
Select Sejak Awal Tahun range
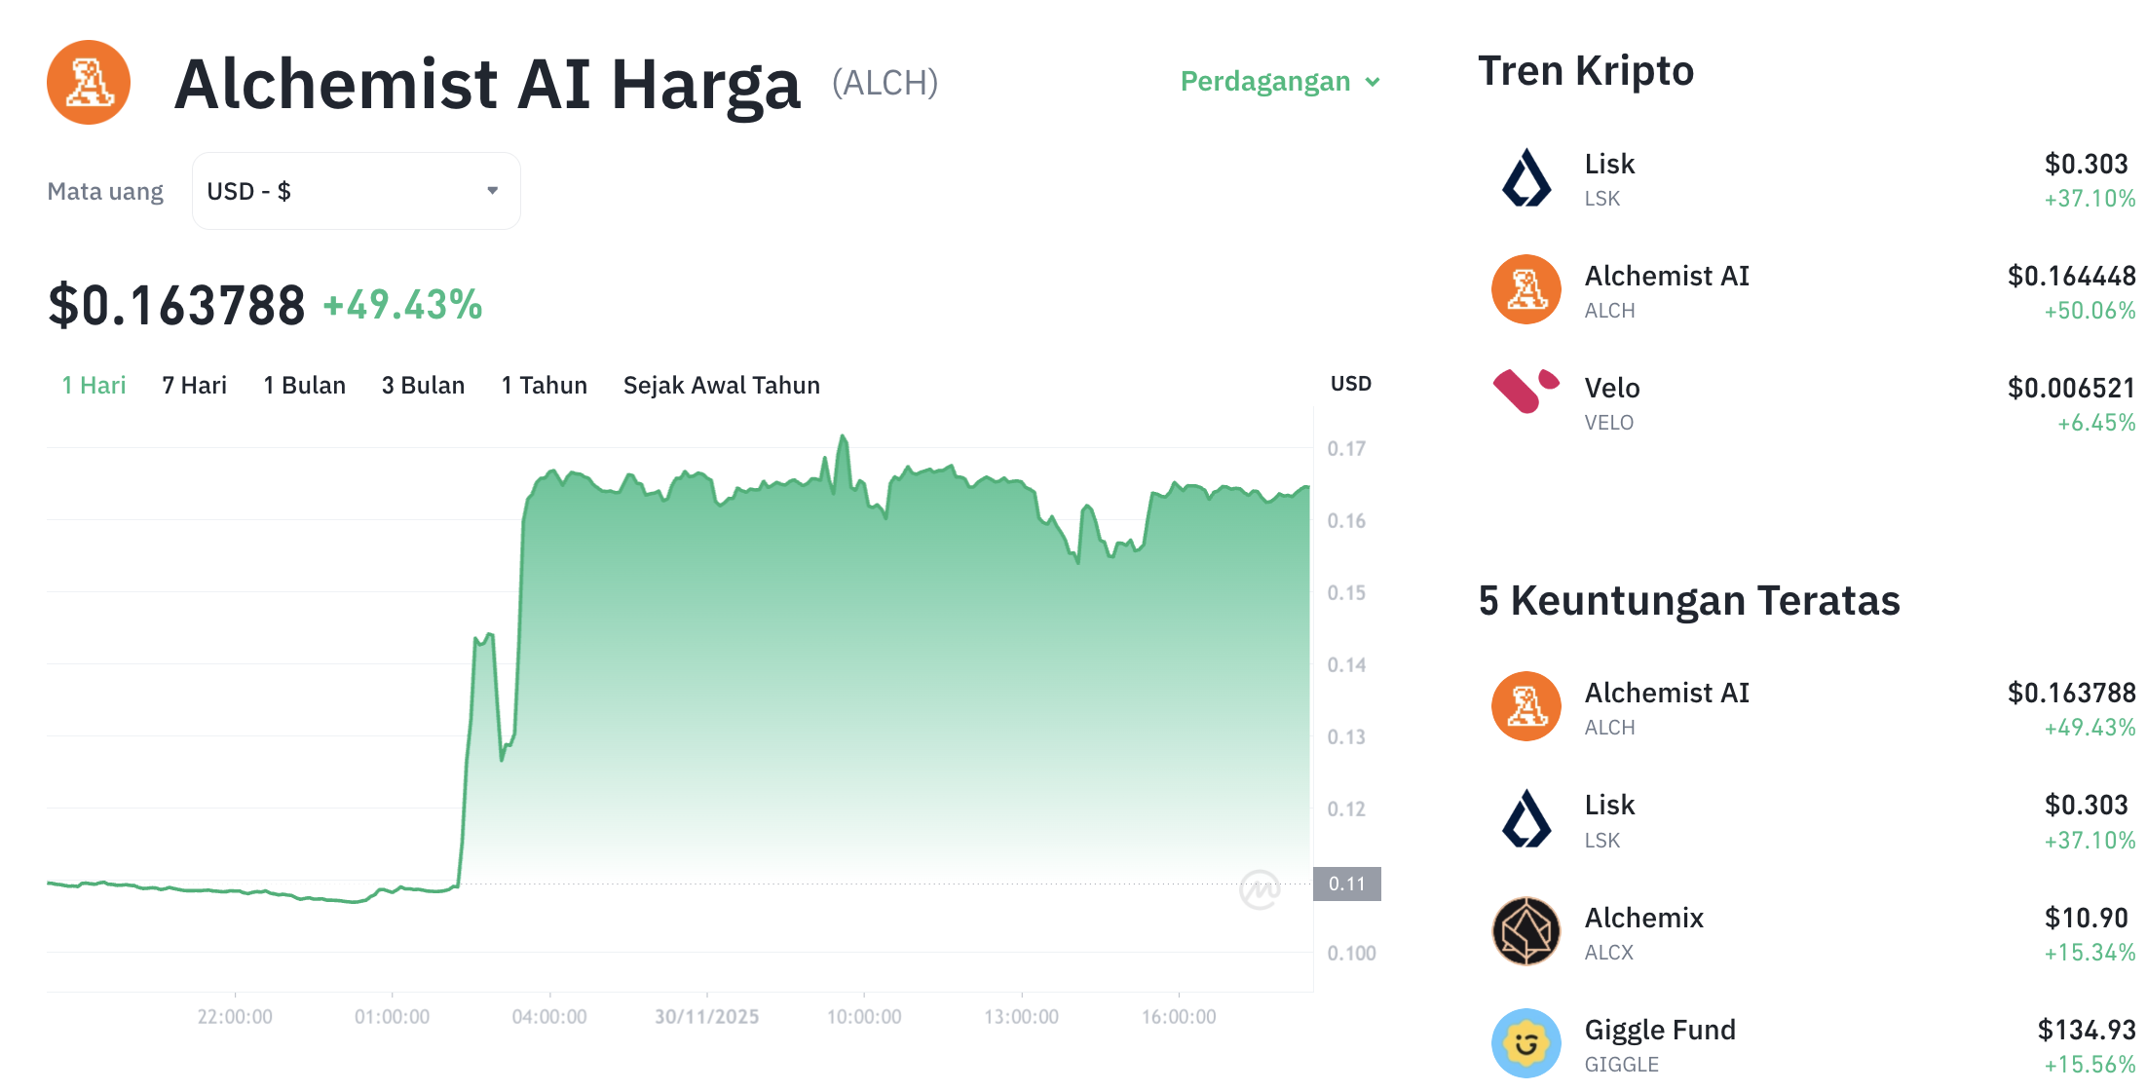721,385
